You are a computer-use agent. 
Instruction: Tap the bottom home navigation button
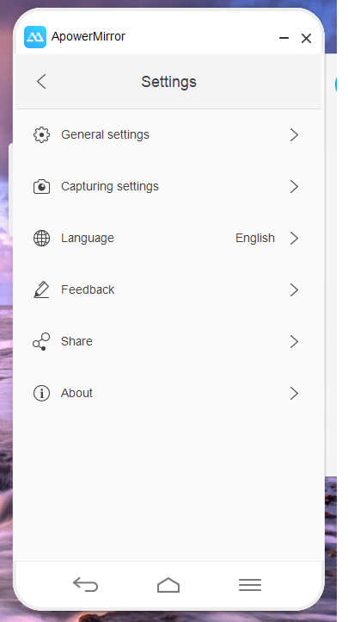tap(168, 585)
